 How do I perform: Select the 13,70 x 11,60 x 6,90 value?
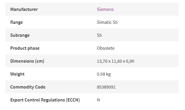[x=115, y=61]
